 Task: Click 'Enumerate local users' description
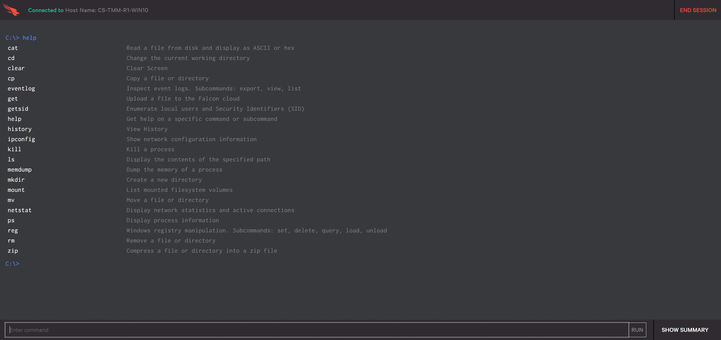(215, 109)
